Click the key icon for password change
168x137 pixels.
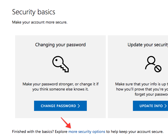pyautogui.click(x=60, y=64)
